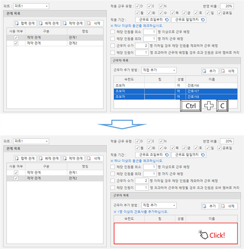The width and height of the screenshot is (244, 249).
Task: Click 삭제 worker icon button in top 근무자 목록
Action: click(229, 71)
